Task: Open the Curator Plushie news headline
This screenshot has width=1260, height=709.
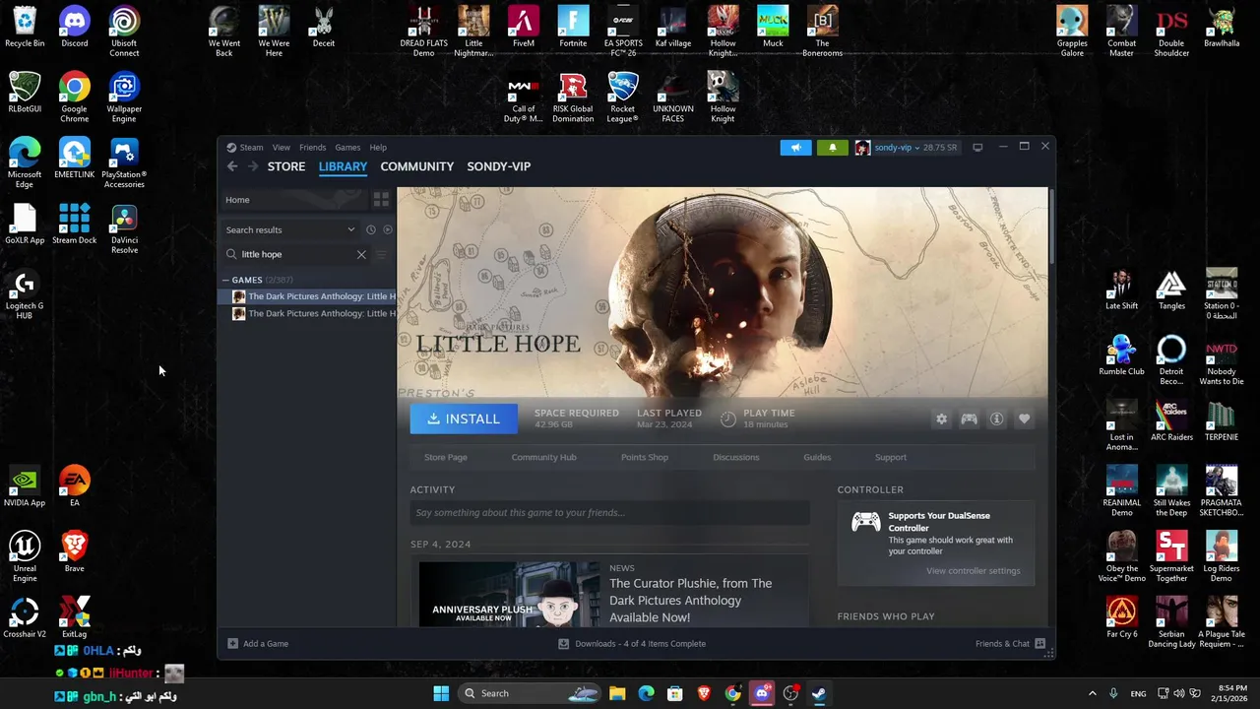Action: click(691, 600)
